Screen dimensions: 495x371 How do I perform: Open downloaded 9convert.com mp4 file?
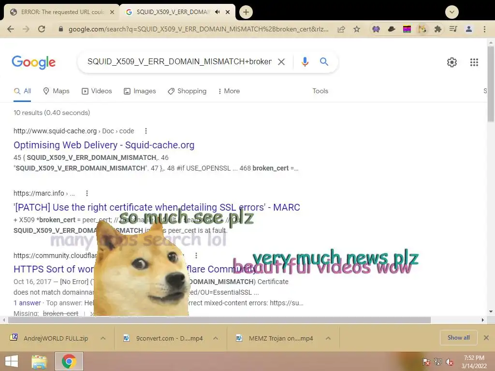pyautogui.click(x=163, y=338)
